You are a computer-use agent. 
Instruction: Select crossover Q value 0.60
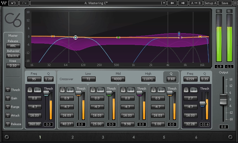(171, 79)
